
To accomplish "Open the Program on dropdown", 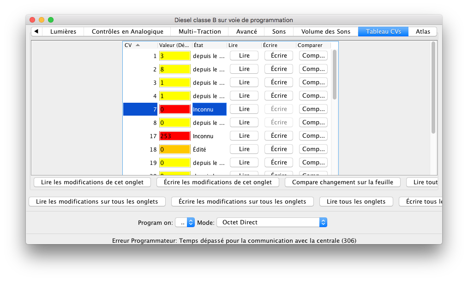I will click(185, 222).
